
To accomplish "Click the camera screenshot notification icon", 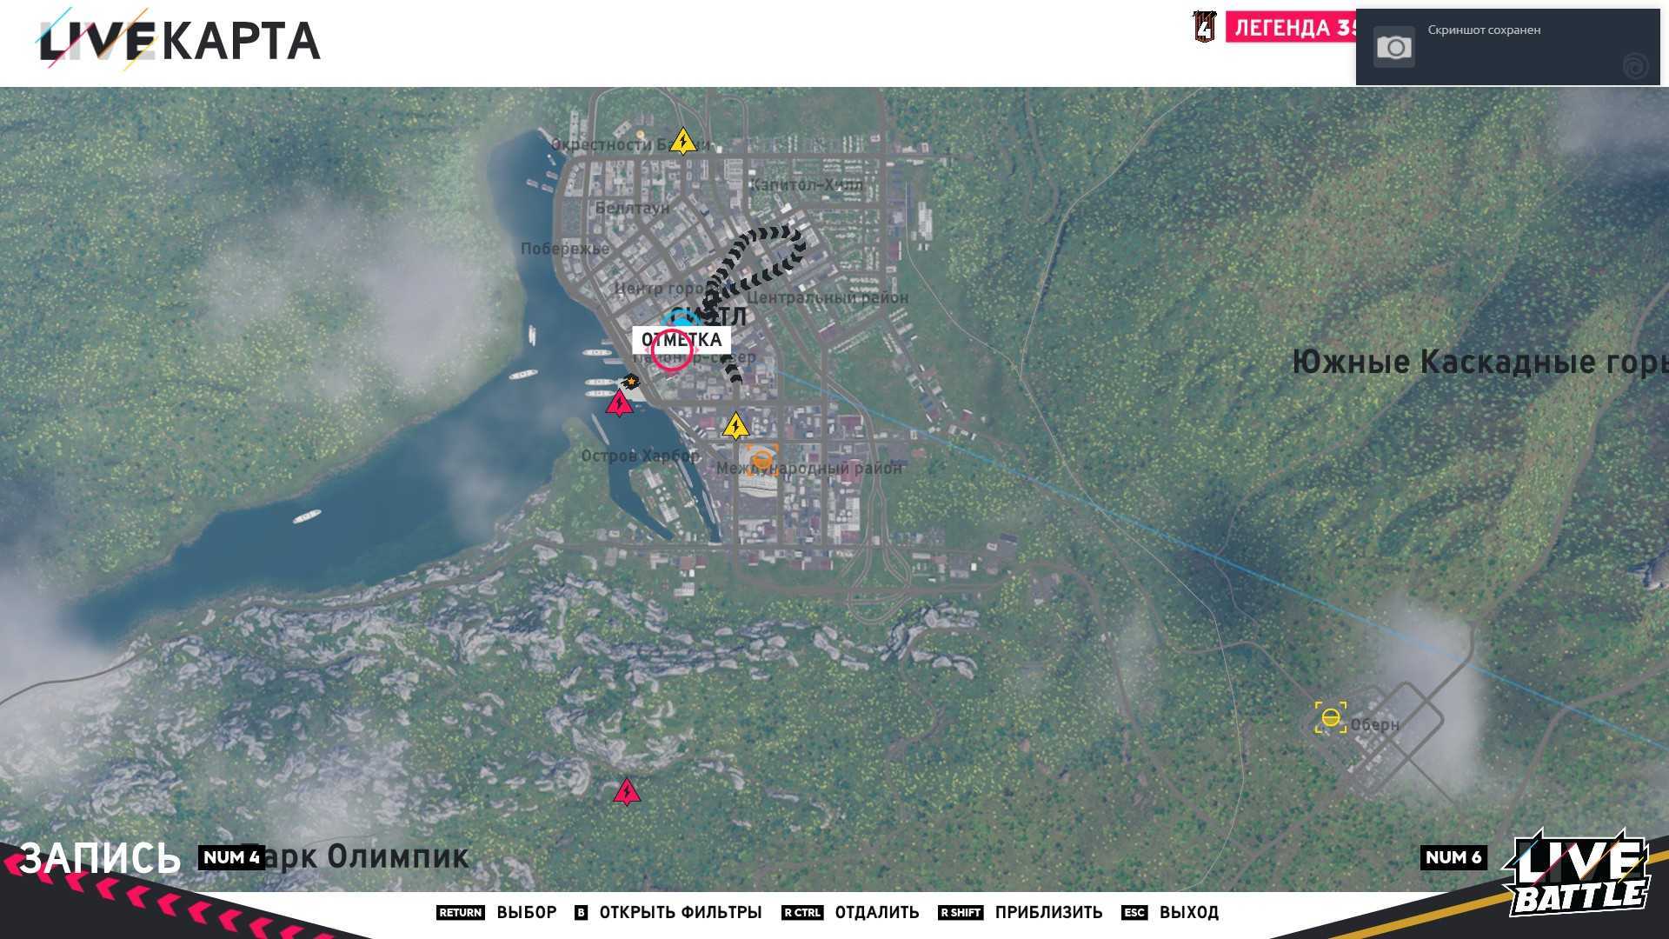I will (1393, 47).
